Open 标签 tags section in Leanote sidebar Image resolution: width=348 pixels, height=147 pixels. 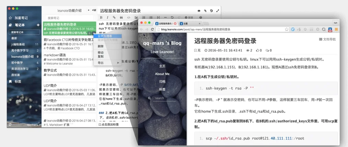coord(18,81)
